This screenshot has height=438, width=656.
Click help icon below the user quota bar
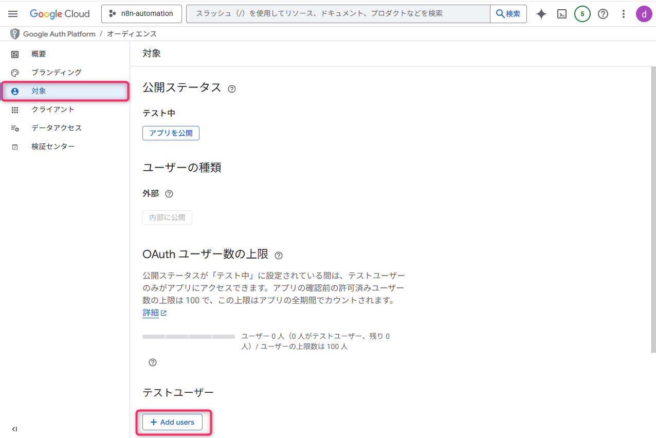point(153,362)
